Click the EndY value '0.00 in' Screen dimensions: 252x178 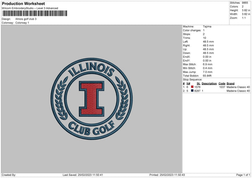(207, 61)
